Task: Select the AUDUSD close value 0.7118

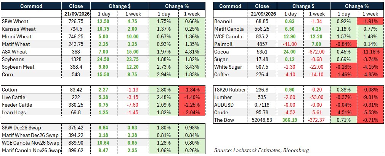Action: coord(263,105)
